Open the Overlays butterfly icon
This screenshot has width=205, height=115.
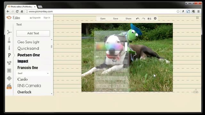9,63
